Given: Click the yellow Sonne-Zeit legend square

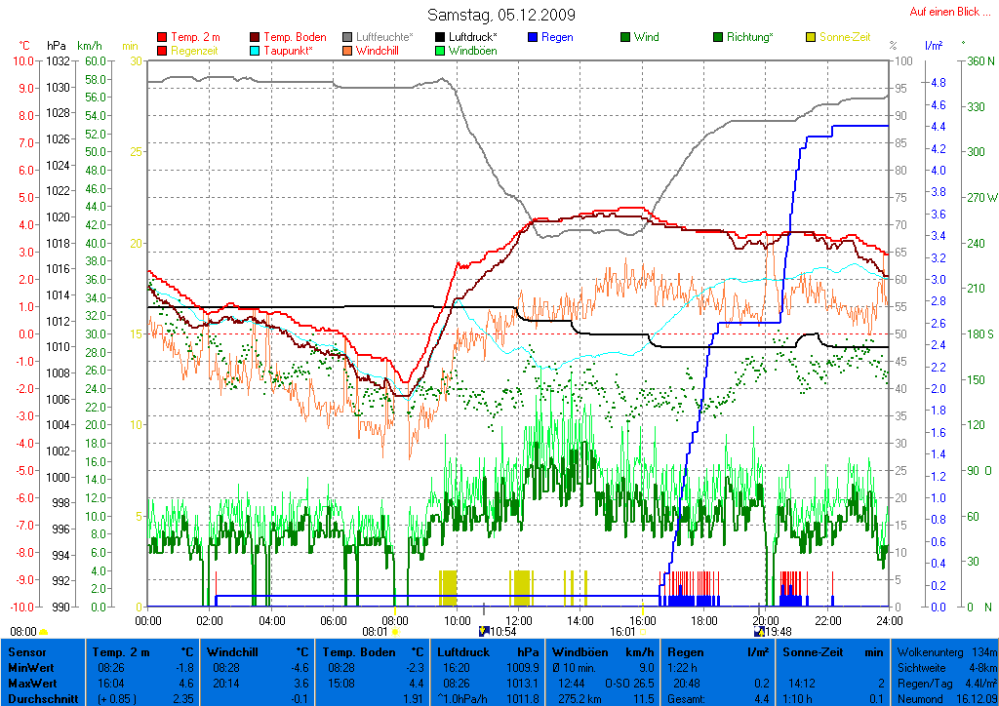Looking at the screenshot, I should pyautogui.click(x=811, y=37).
